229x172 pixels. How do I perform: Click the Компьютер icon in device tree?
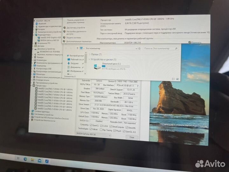(35, 66)
